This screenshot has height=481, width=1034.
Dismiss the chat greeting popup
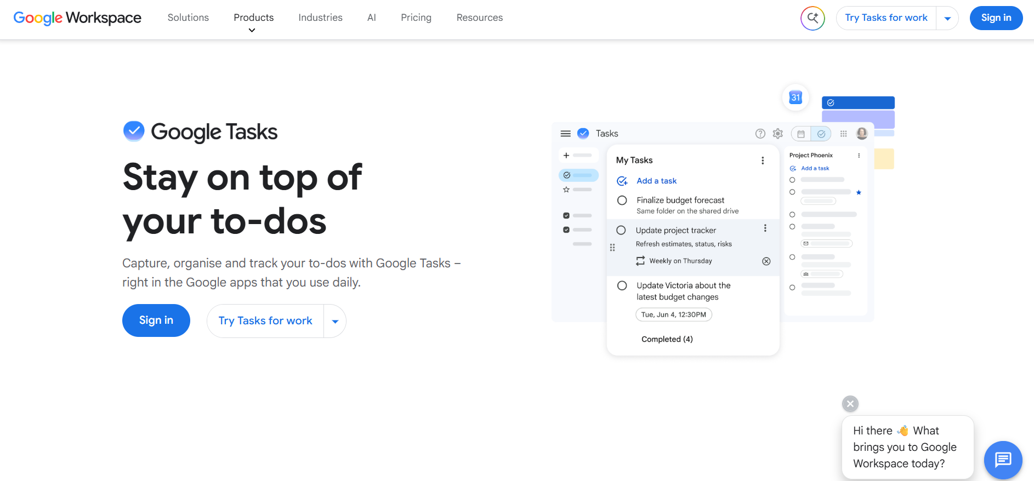coord(850,404)
